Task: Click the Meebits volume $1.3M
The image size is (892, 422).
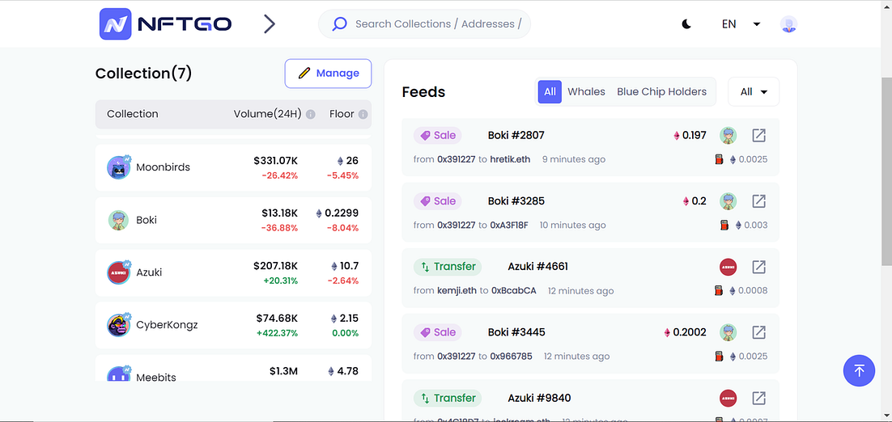Action: (x=283, y=371)
